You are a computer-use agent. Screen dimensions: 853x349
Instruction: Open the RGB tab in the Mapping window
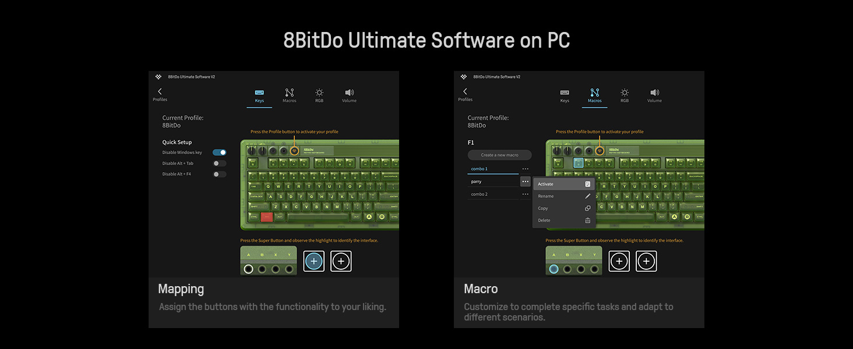coord(319,95)
